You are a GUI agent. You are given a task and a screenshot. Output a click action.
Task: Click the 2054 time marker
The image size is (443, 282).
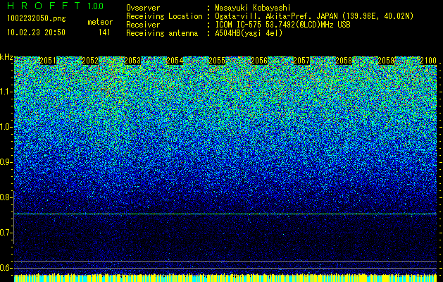click(175, 61)
